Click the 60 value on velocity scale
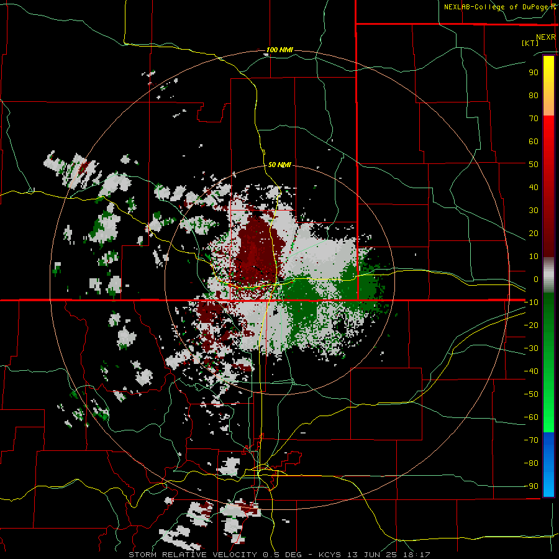This screenshot has width=559, height=559. coord(534,142)
